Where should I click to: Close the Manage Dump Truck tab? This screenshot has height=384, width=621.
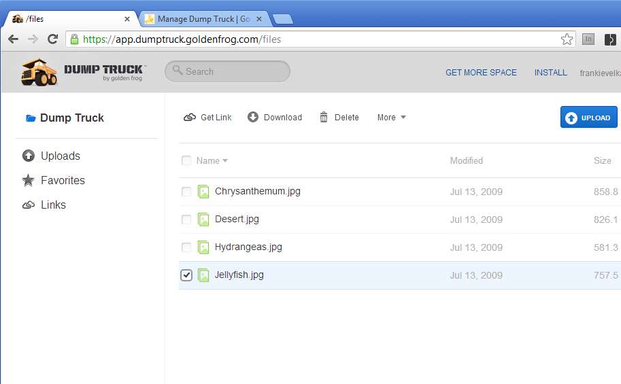[259, 18]
